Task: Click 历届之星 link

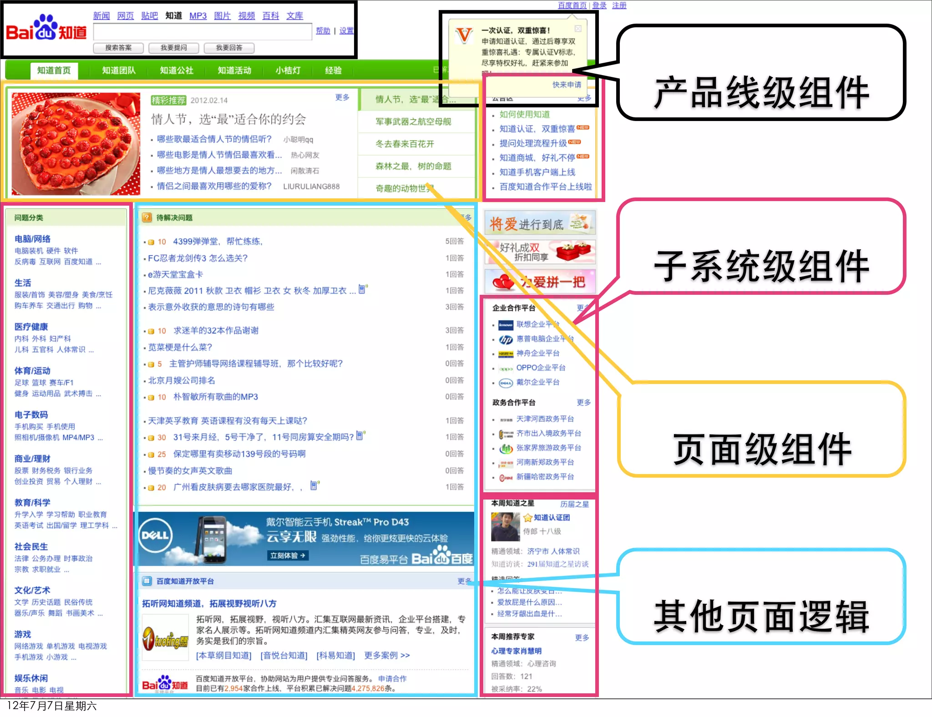Action: point(574,504)
